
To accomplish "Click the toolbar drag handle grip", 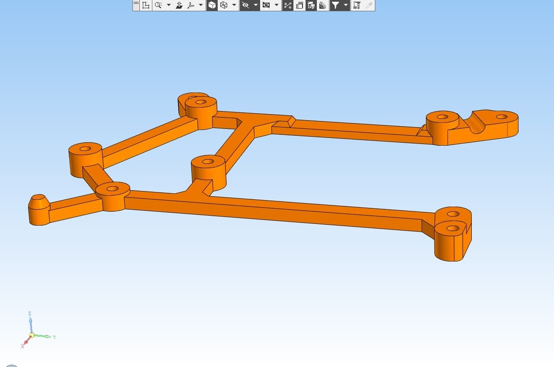I will pyautogui.click(x=136, y=3).
